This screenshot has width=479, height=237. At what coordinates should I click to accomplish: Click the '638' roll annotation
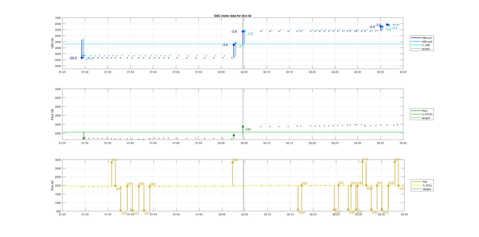pos(305,183)
